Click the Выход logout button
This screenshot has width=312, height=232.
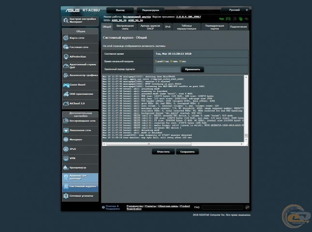tap(120, 10)
